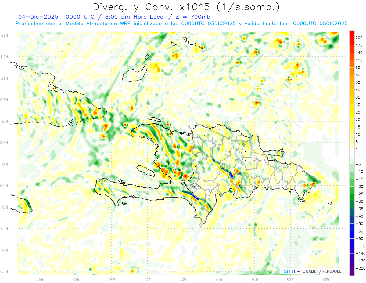Click the "70W" longitude label
This screenshot has width=366, height=283.
coord(255,279)
